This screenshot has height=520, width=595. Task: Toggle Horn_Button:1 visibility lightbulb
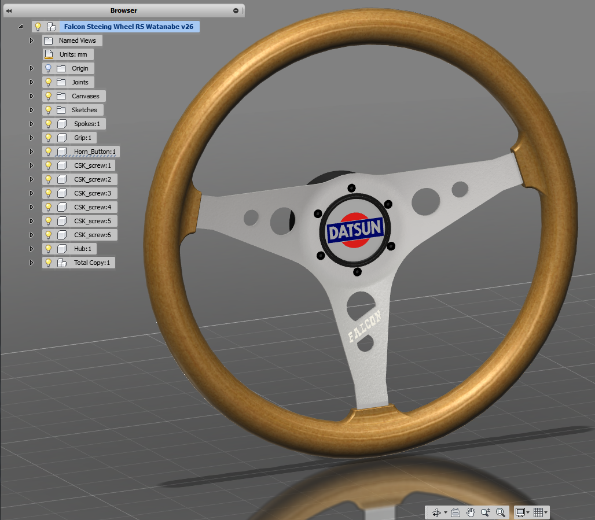click(48, 152)
